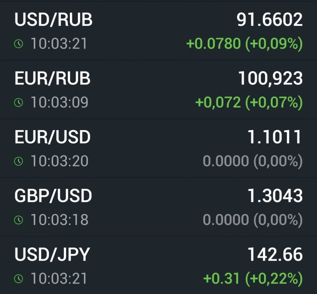317x294 pixels.
Task: Click the USD/JPY price 142.66
Action: pyautogui.click(x=275, y=254)
